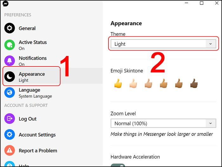Click the Log Out label

click(x=28, y=119)
